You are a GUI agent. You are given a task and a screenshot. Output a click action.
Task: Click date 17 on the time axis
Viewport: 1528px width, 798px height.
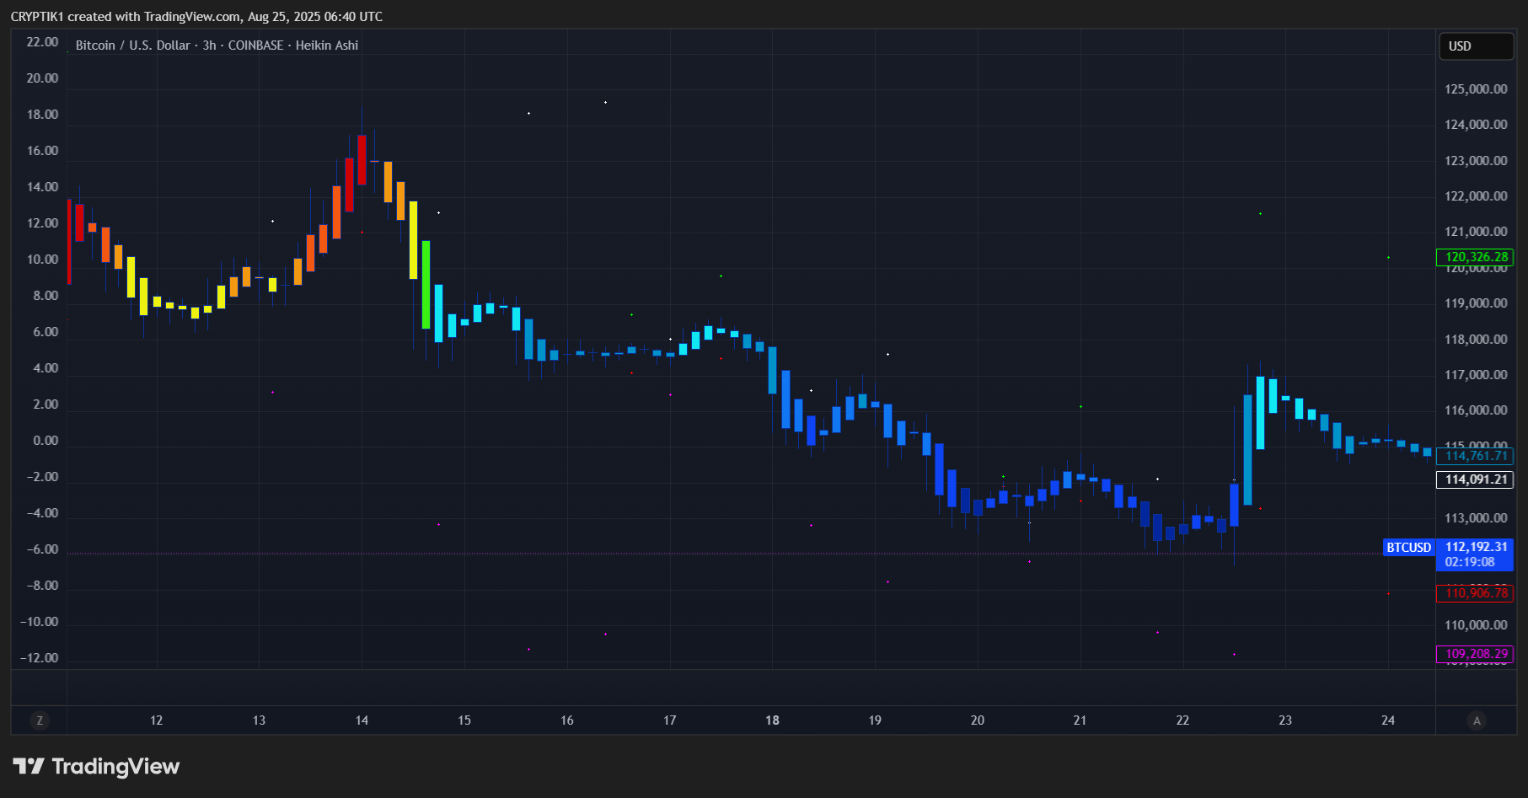coord(670,720)
